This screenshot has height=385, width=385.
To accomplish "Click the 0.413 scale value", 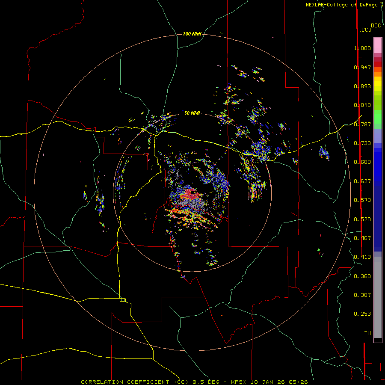I will pyautogui.click(x=362, y=257).
